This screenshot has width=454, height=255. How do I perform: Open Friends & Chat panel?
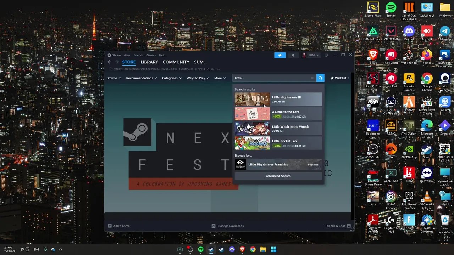click(338, 226)
